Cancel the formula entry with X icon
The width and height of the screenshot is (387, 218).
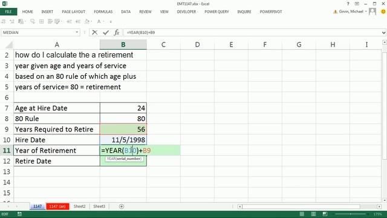pyautogui.click(x=94, y=32)
